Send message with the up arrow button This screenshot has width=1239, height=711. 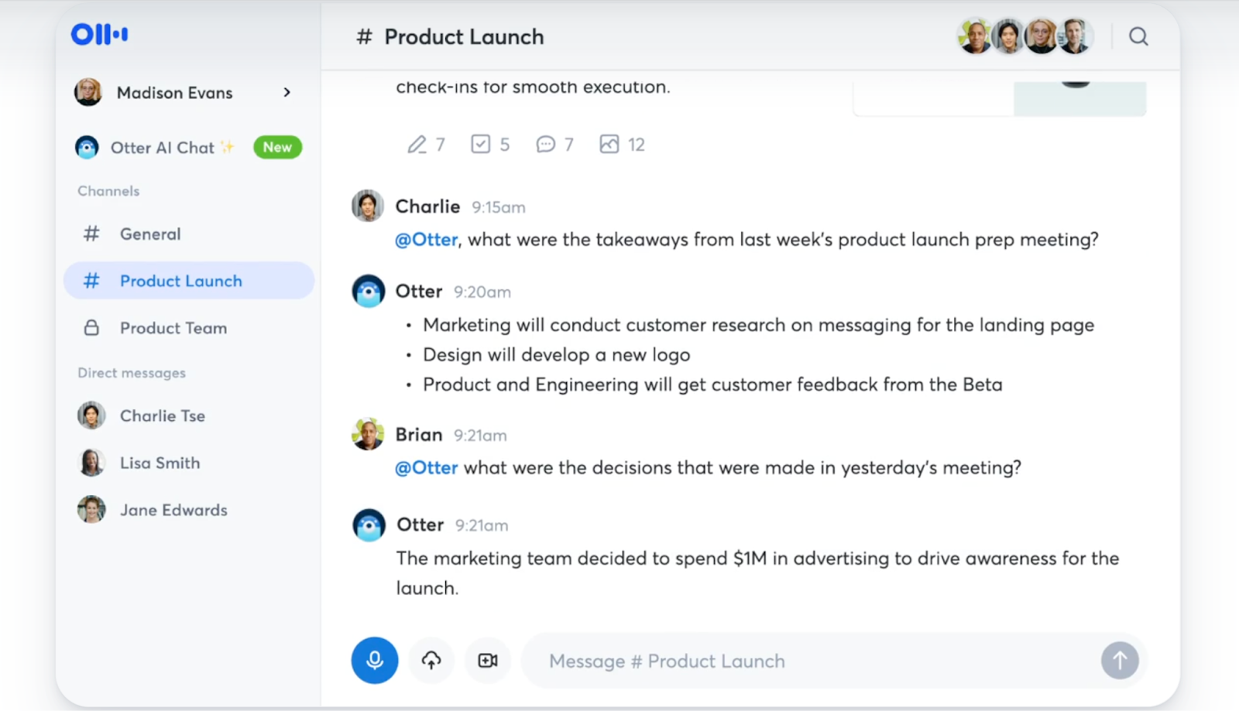(1120, 661)
